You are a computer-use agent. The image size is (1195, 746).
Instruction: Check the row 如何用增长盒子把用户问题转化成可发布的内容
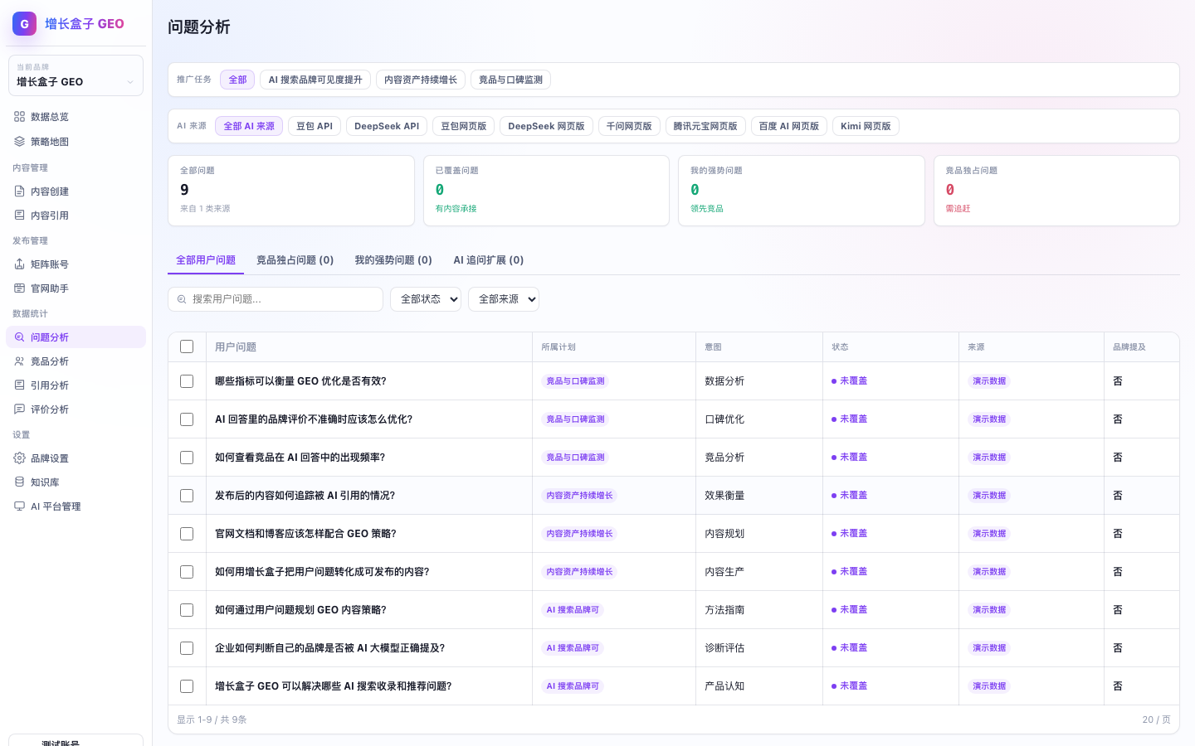point(187,572)
